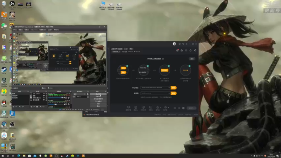
Task: Open OBS Tools menu
Action: tap(50, 30)
